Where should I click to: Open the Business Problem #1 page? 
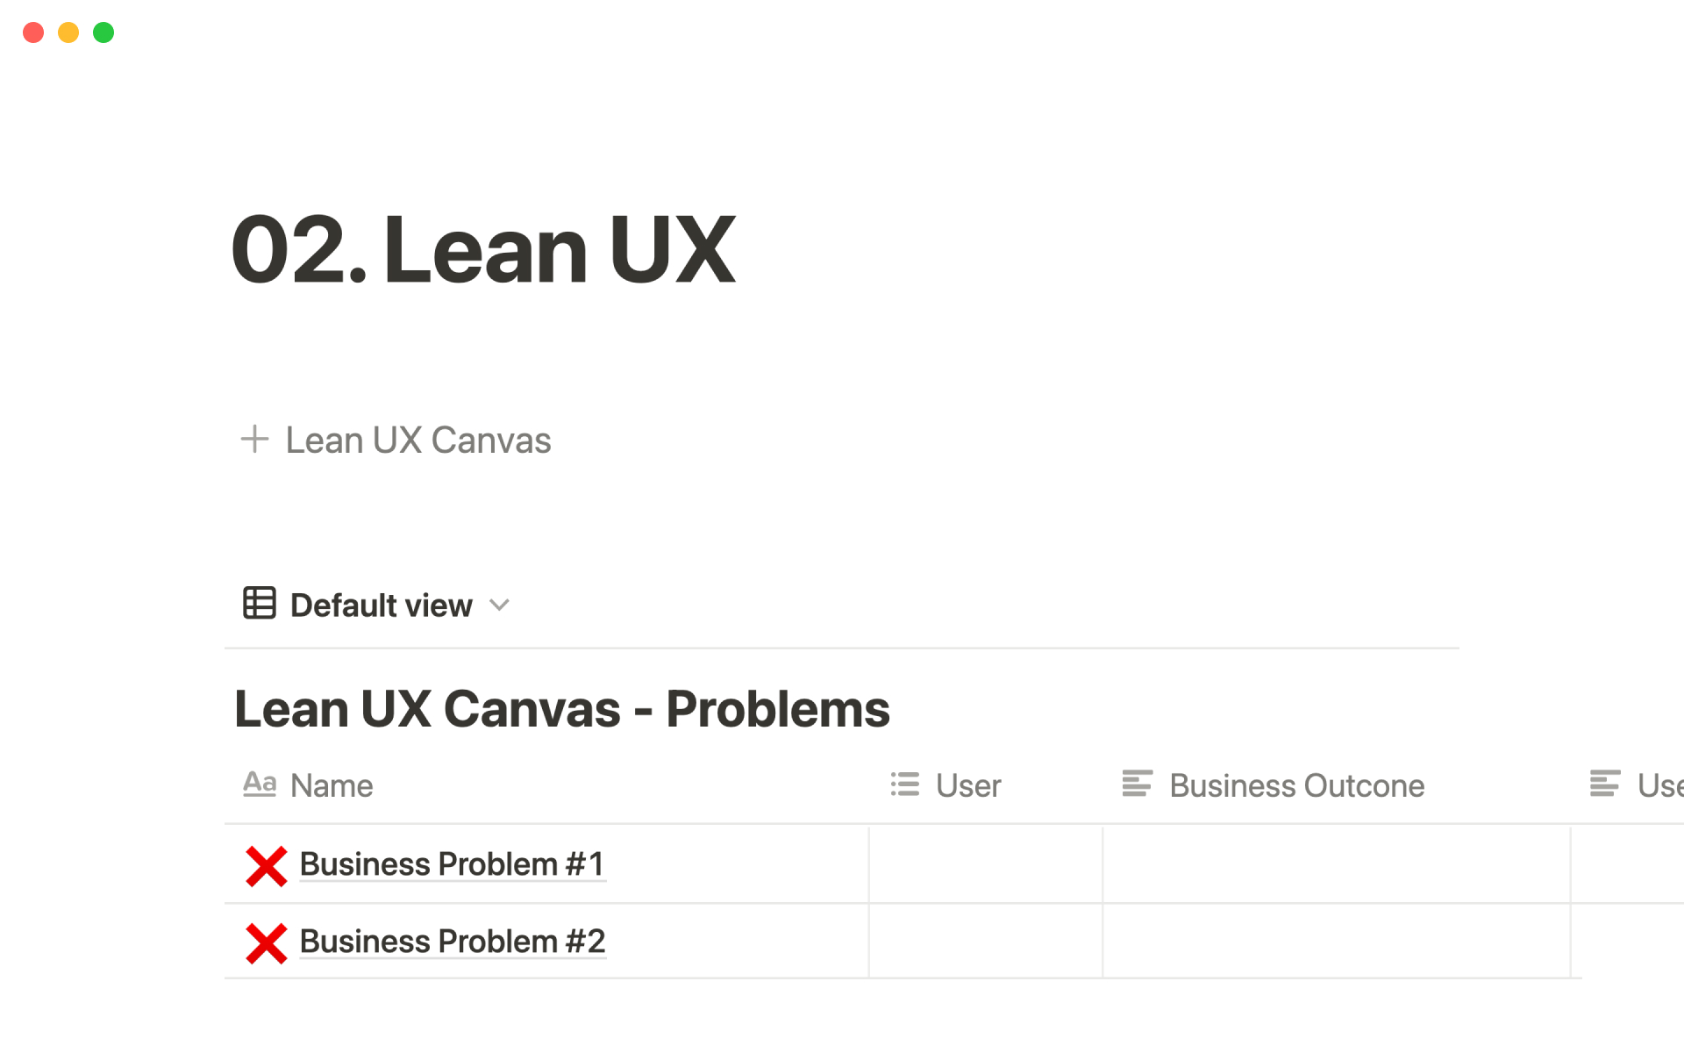coord(453,864)
